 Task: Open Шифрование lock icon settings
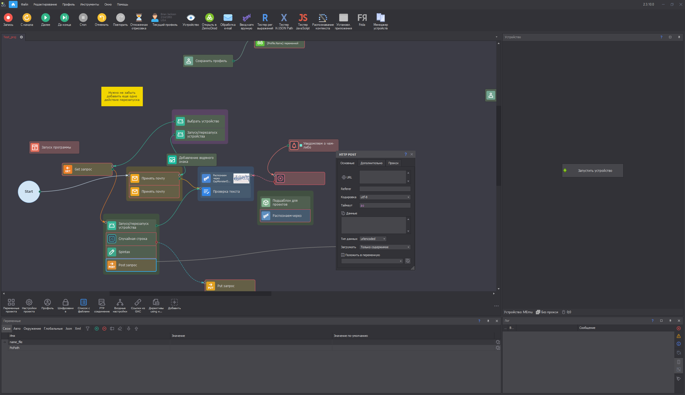pyautogui.click(x=65, y=302)
